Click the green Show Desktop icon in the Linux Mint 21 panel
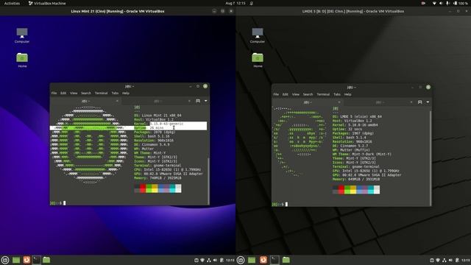Viewport: 471px width, 265px height. [x=16, y=260]
